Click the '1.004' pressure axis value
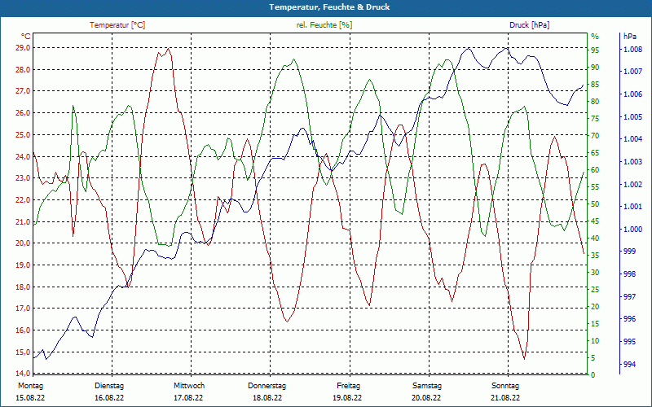 (632, 139)
